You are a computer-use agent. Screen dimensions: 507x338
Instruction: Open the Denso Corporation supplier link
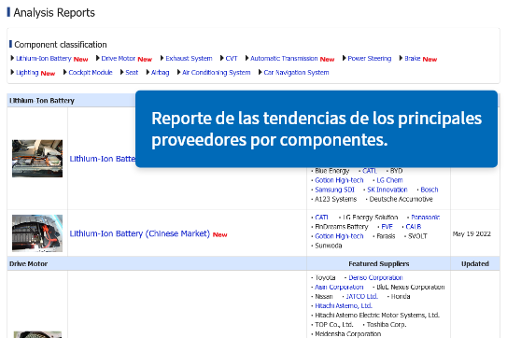pos(375,277)
